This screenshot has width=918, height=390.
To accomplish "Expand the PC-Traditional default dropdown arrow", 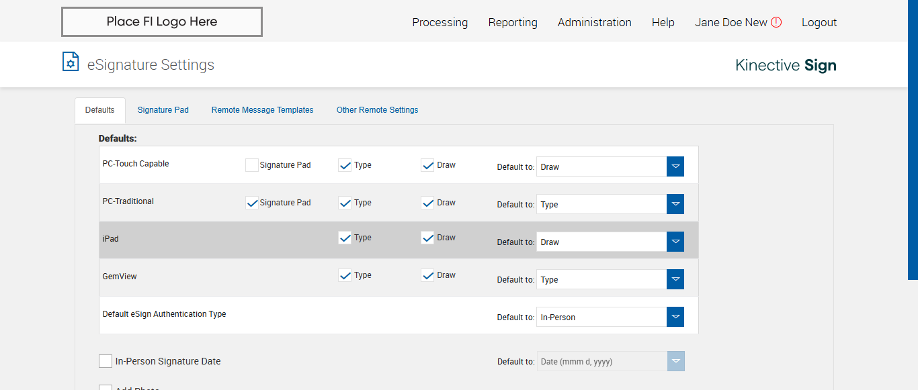I will coord(675,204).
